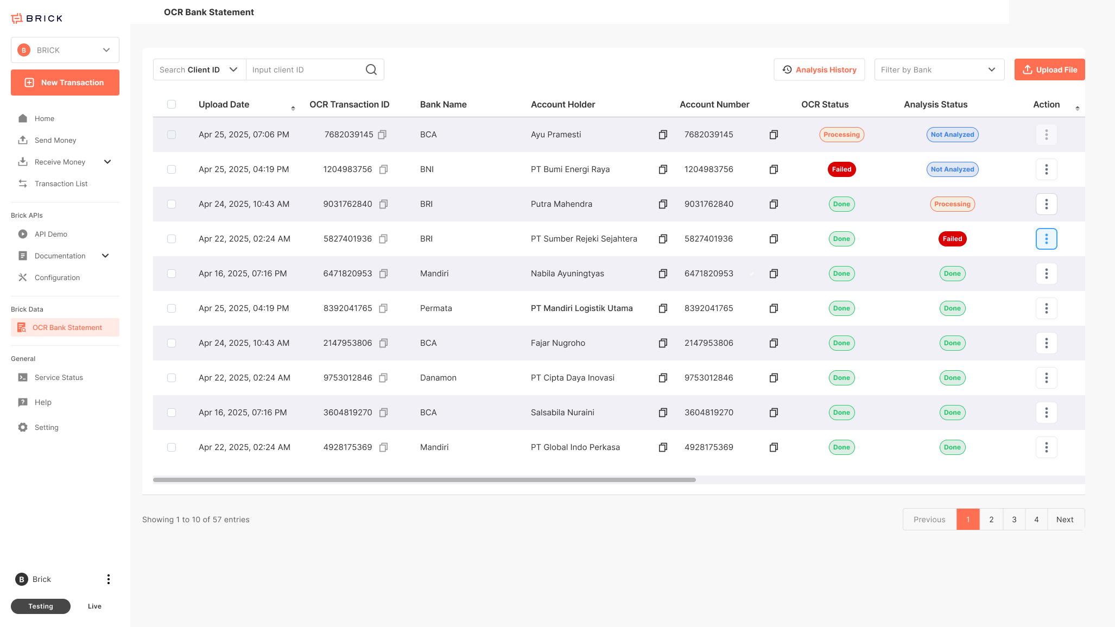The height and width of the screenshot is (627, 1115).
Task: Click the Upload File button
Action: [1049, 69]
